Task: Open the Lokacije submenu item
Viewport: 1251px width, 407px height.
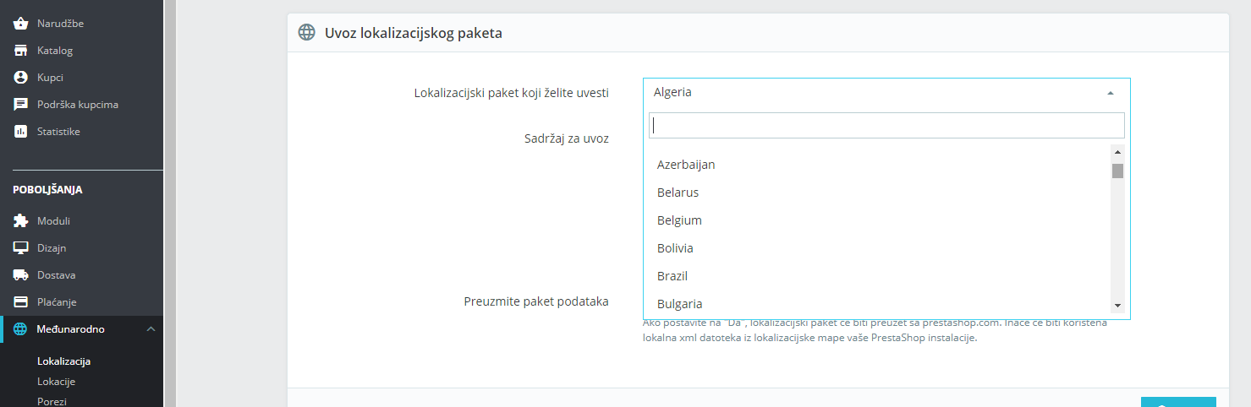Action: (56, 382)
